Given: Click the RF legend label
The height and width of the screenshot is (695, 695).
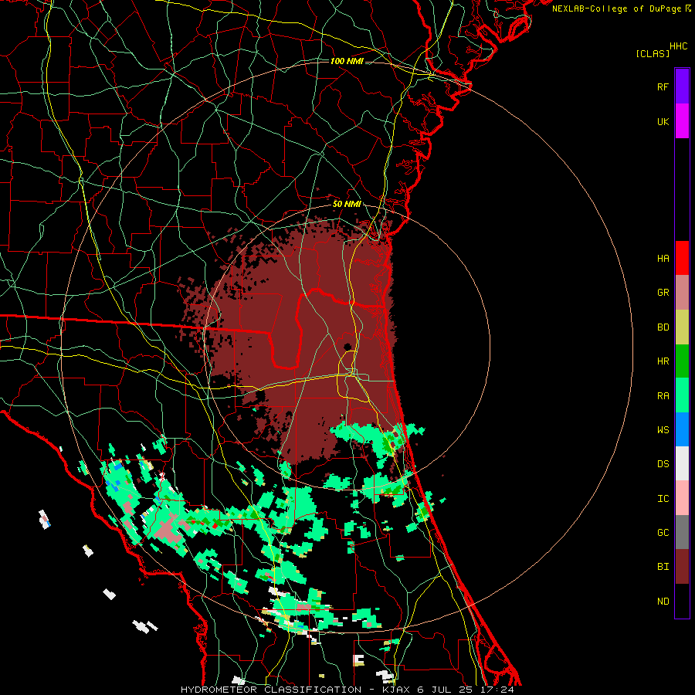Looking at the screenshot, I should point(663,86).
